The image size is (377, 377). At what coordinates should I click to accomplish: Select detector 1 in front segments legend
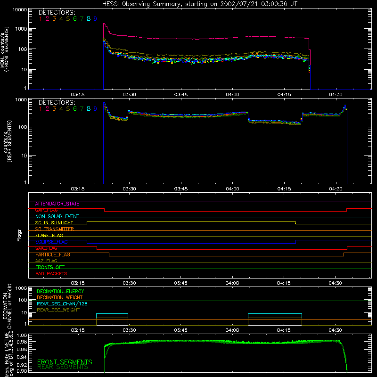point(41,19)
